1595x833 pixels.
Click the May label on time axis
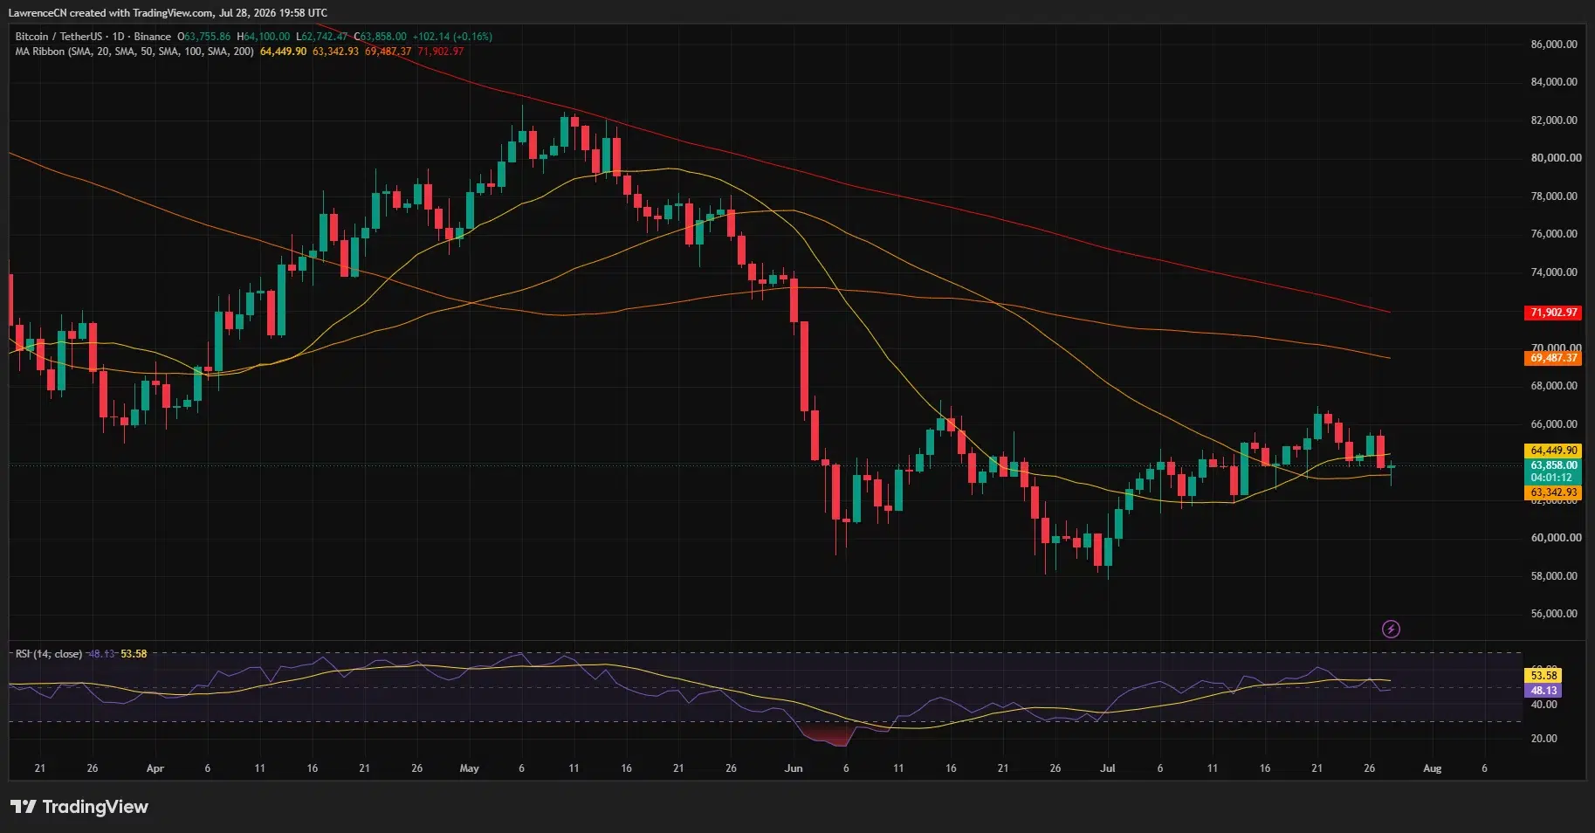469,769
